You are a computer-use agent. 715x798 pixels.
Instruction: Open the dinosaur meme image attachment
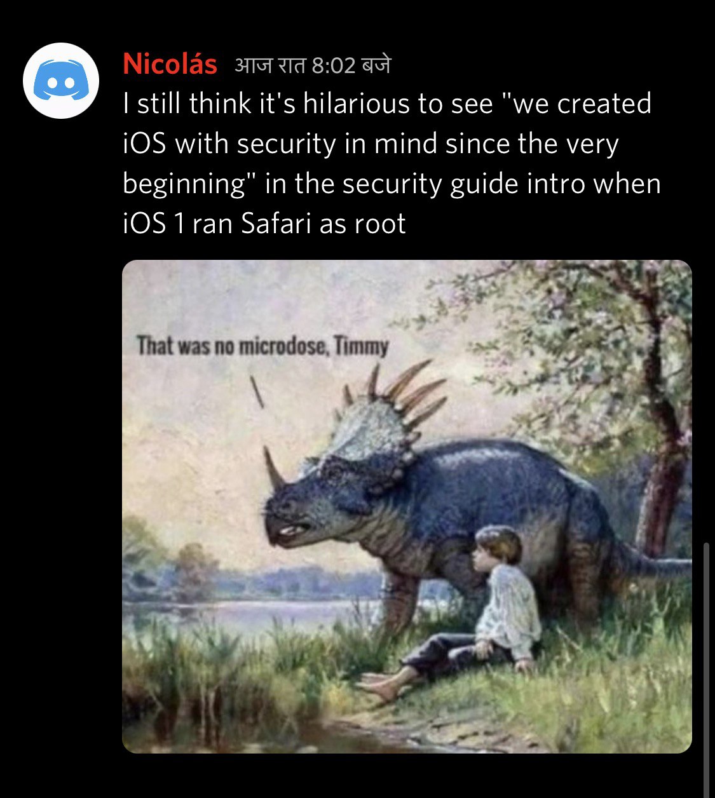(407, 506)
